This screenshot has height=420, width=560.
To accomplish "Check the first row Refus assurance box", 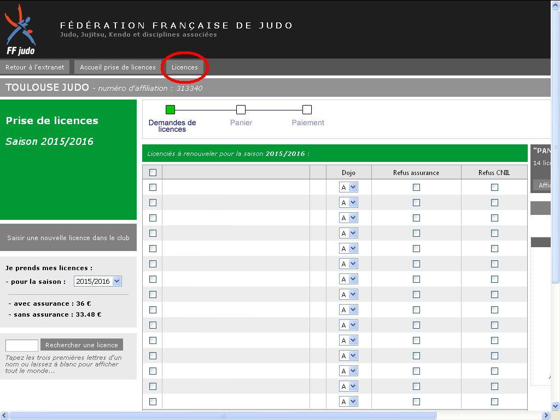I will tap(416, 187).
